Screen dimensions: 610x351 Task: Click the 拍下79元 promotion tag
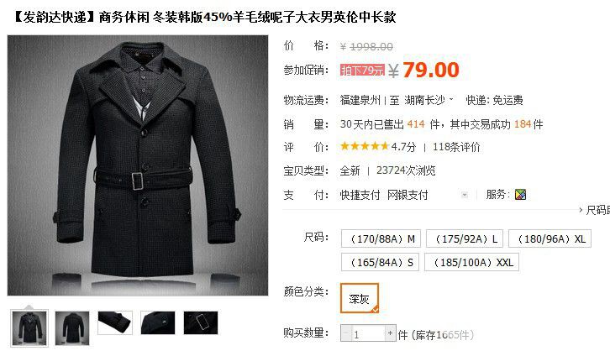coord(362,70)
